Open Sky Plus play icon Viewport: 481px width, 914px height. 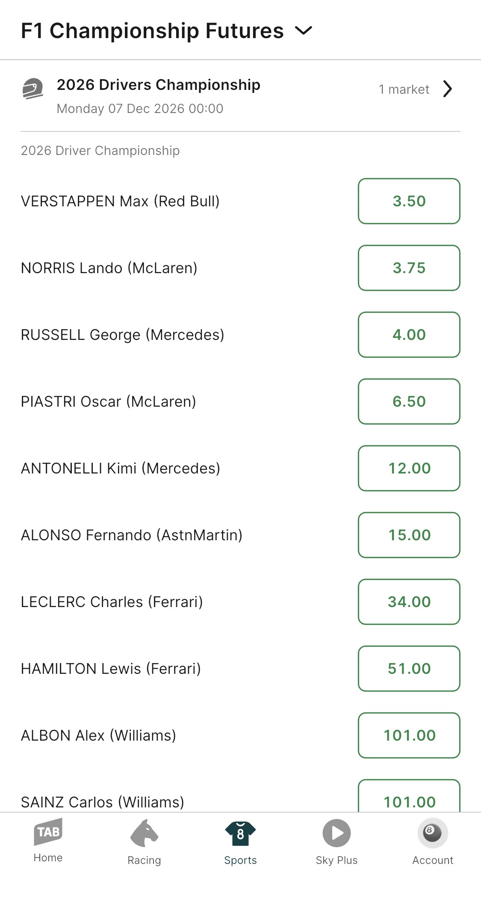click(336, 833)
